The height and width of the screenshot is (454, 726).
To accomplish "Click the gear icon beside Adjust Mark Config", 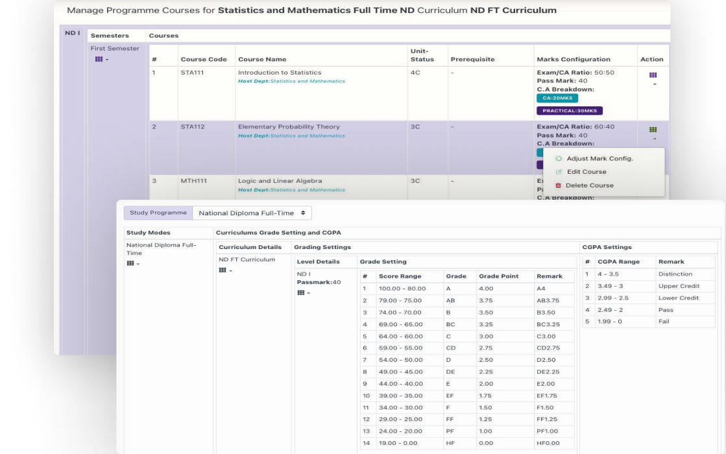I will [x=559, y=158].
